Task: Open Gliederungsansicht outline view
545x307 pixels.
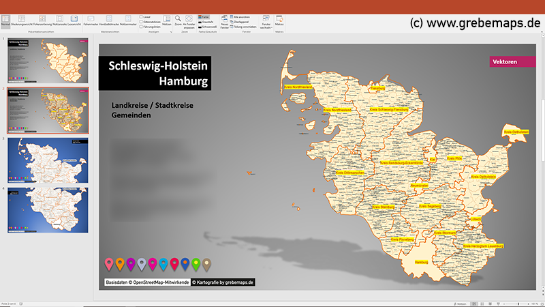Action: click(x=20, y=20)
